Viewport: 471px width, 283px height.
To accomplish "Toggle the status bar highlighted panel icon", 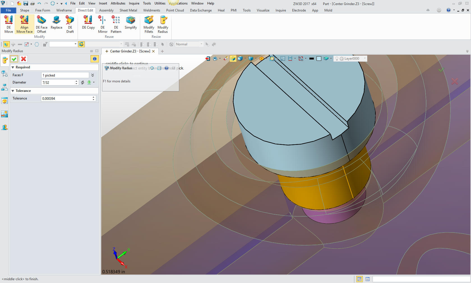I will 359,279.
